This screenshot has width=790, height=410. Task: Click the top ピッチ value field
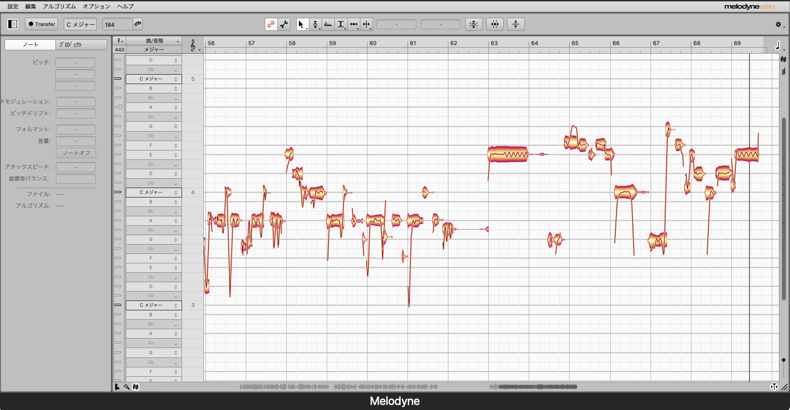pyautogui.click(x=75, y=63)
